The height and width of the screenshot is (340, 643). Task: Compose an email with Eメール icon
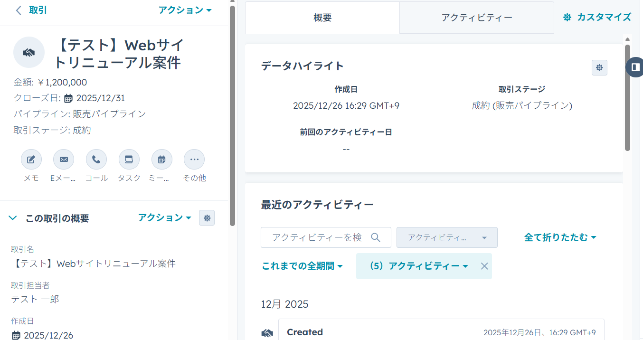64,160
